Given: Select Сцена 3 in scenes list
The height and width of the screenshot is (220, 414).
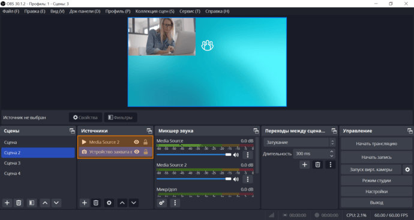Looking at the screenshot, I should tap(38, 163).
